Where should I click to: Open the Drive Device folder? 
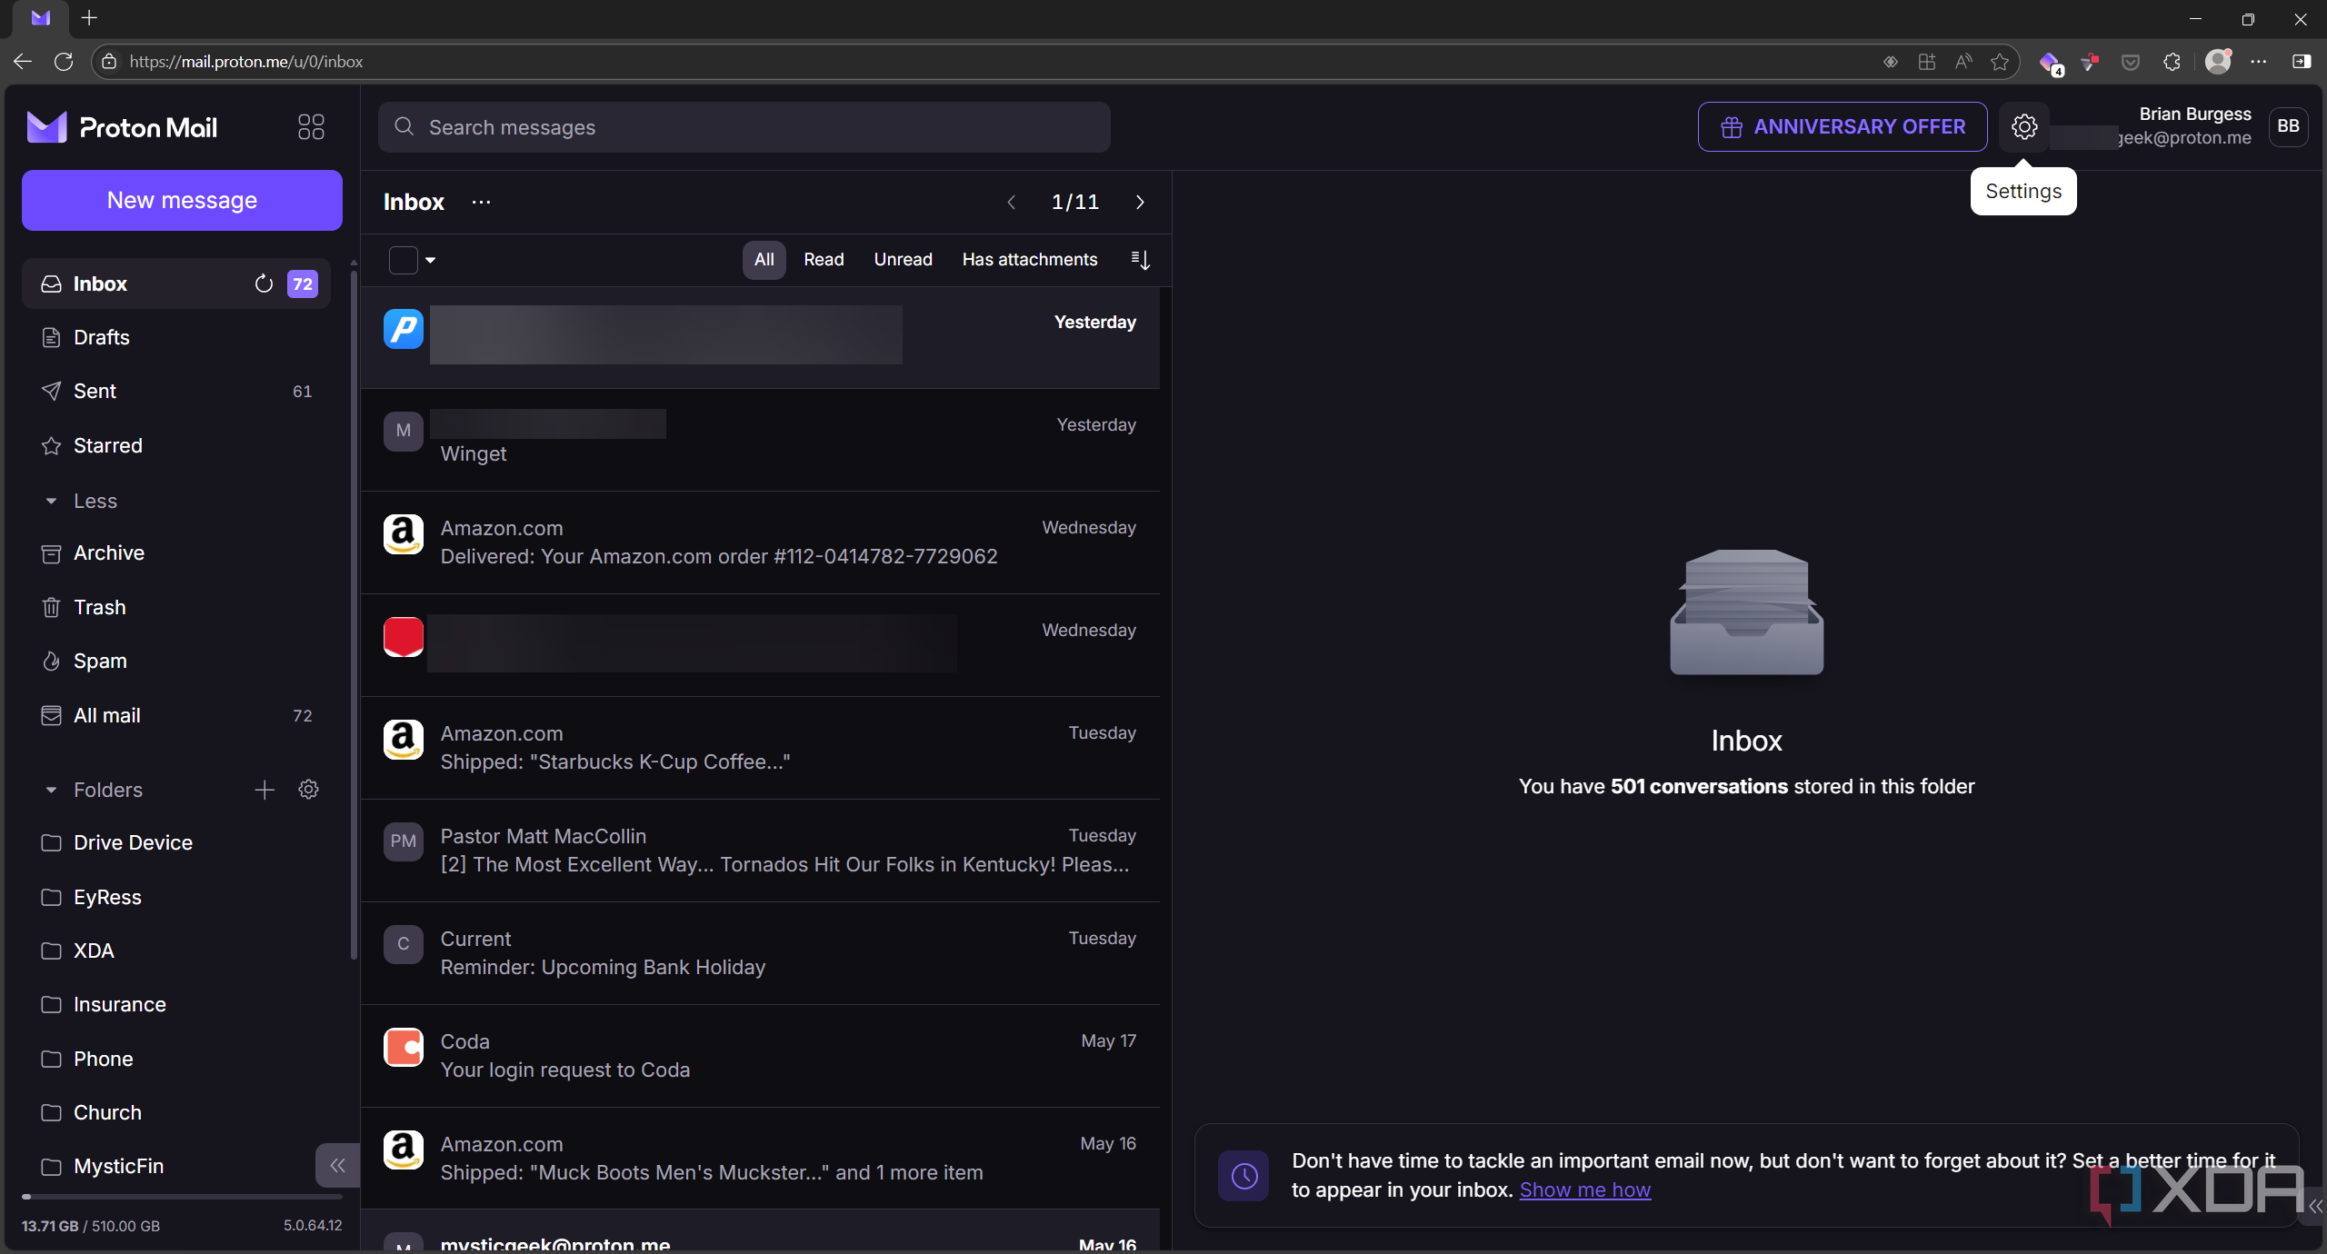[x=176, y=843]
